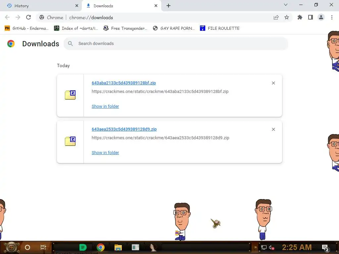
Task: Click the muted volume tray icon
Action: point(271,247)
